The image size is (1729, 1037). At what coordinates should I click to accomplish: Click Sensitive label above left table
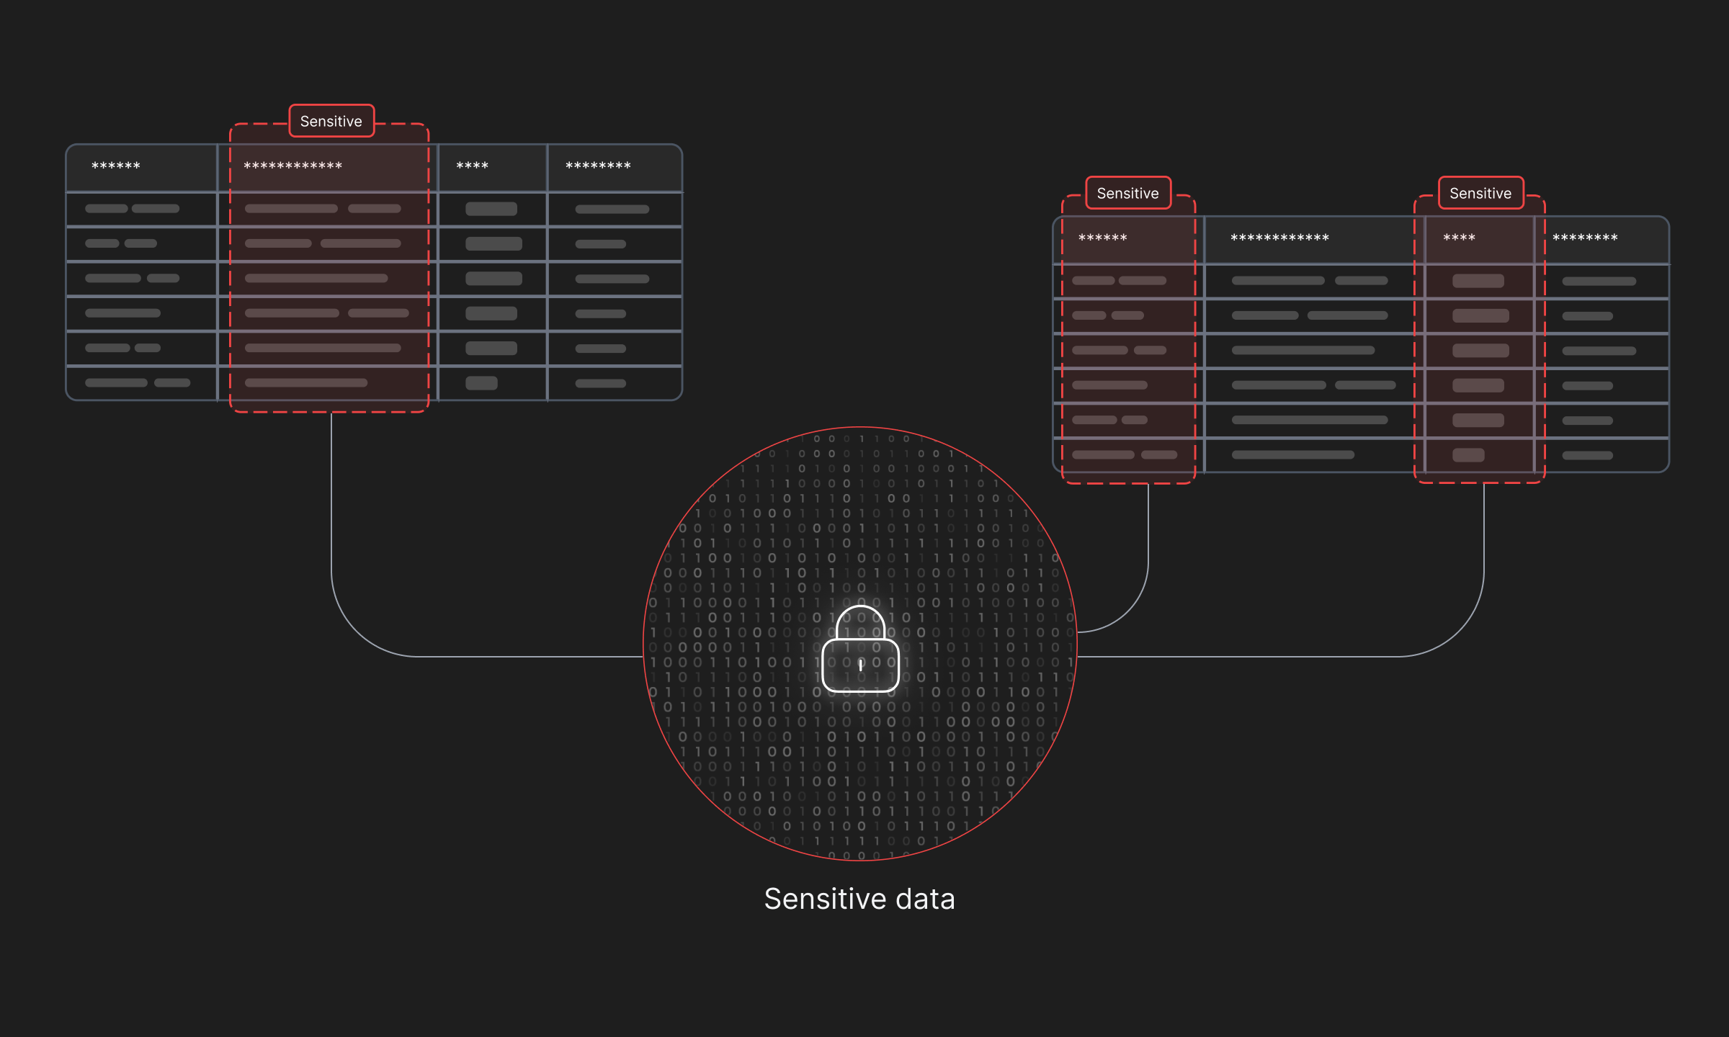click(x=331, y=121)
